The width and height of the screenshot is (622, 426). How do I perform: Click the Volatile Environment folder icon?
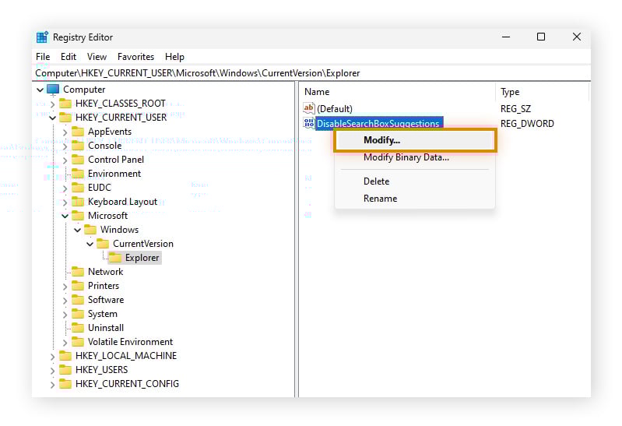78,342
